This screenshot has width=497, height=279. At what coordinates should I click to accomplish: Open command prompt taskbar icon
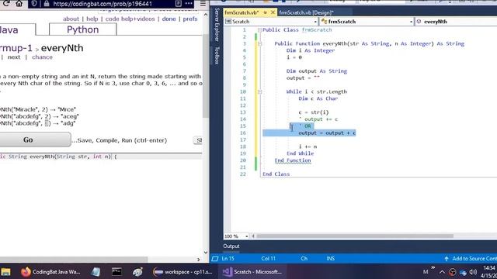pos(116,272)
